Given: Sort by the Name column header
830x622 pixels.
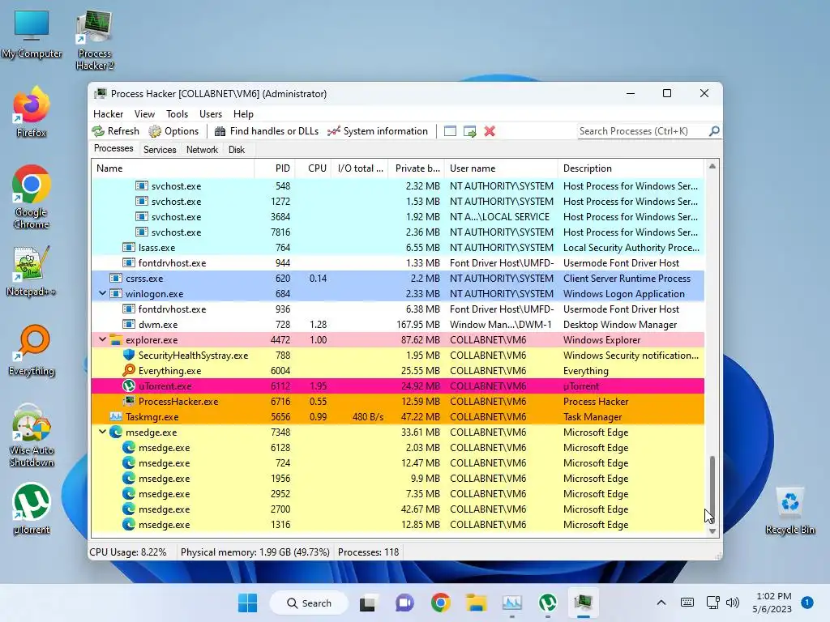Looking at the screenshot, I should (173, 168).
